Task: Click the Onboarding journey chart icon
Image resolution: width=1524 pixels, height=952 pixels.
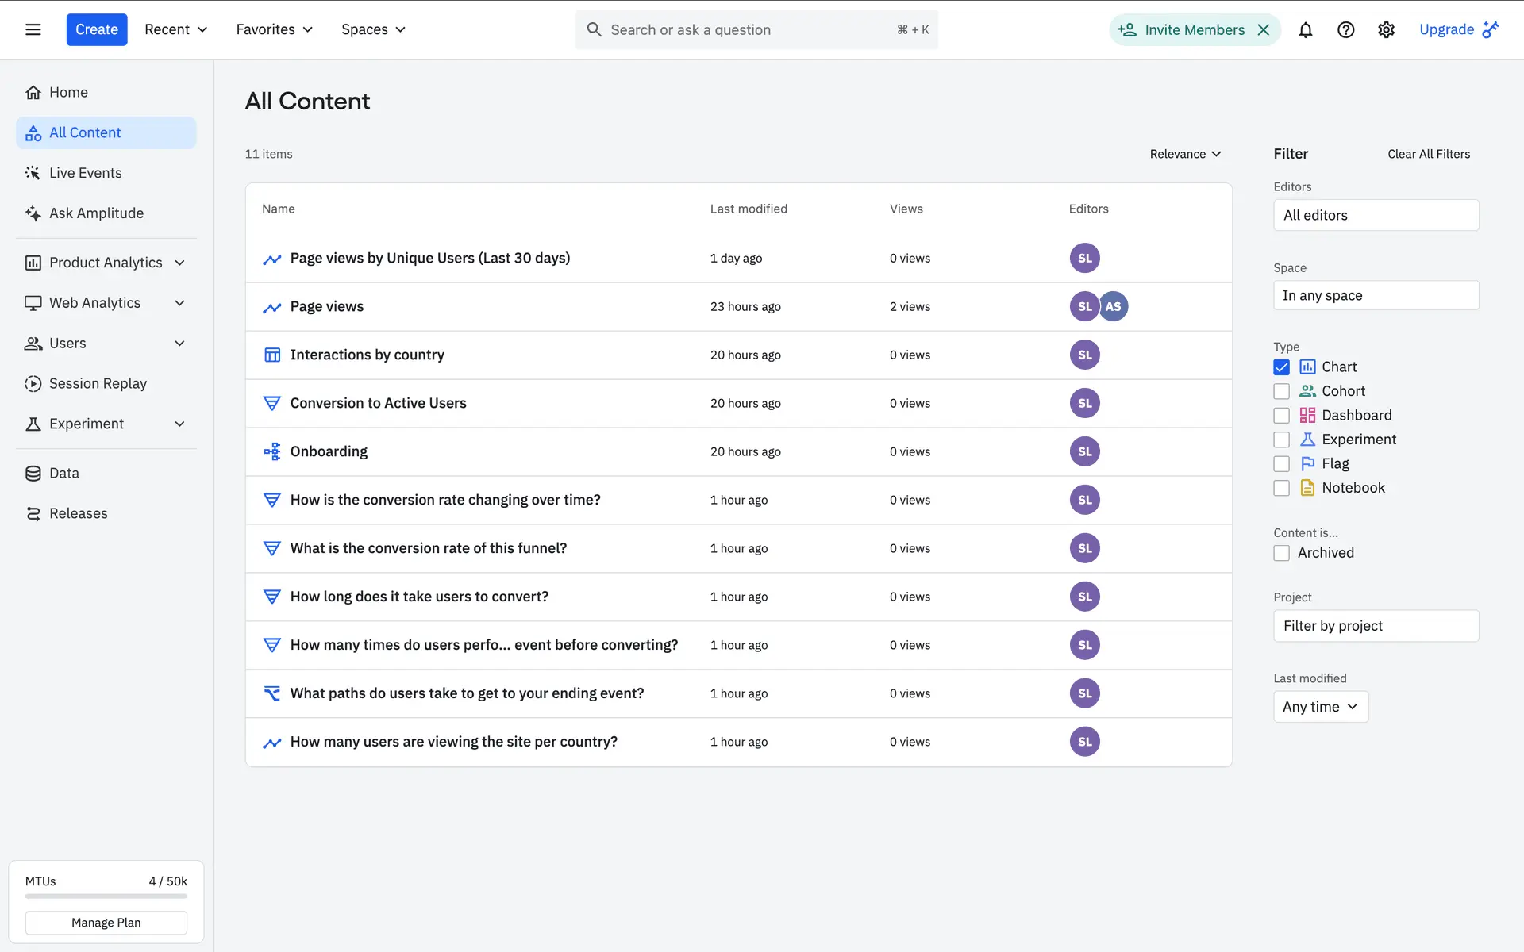Action: tap(271, 451)
